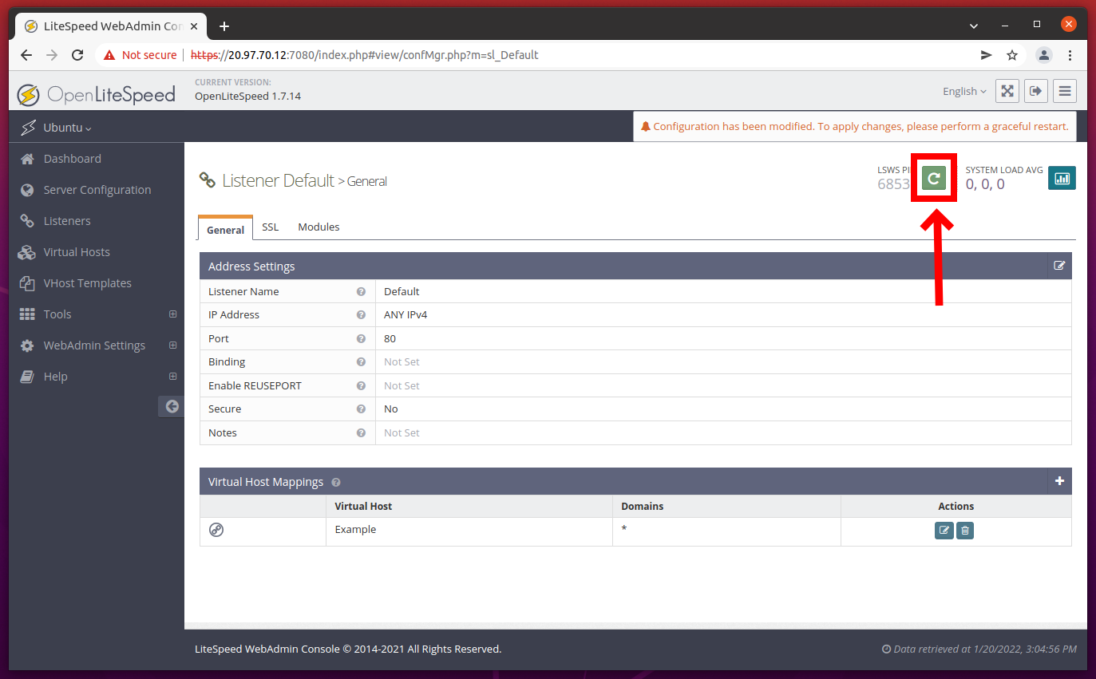Click the Secure value No

coord(391,409)
